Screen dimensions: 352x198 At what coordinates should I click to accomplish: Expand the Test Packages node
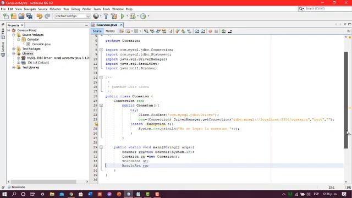pos(14,49)
